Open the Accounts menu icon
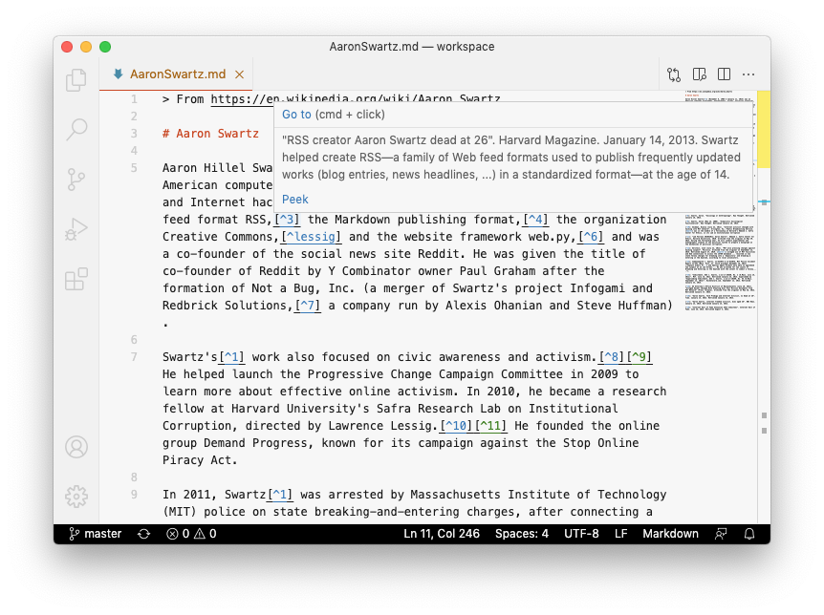This screenshot has width=824, height=615. 76,447
